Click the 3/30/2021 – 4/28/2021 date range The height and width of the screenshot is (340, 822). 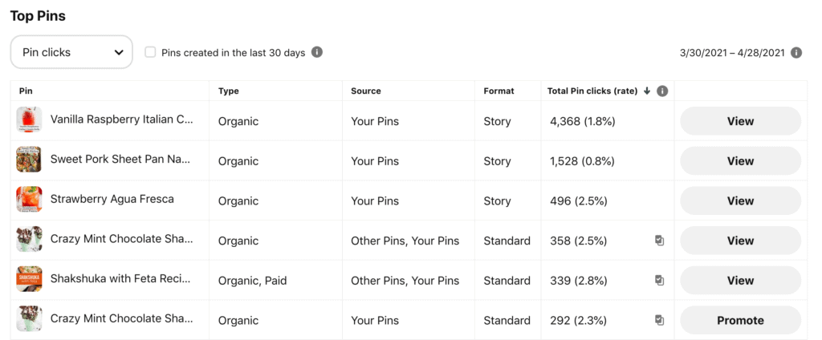tap(732, 52)
